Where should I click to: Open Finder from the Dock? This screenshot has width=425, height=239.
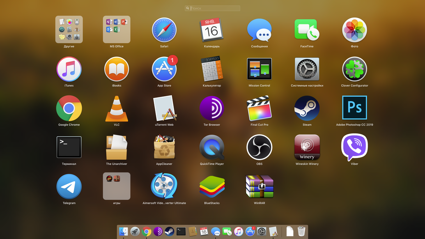click(x=124, y=232)
